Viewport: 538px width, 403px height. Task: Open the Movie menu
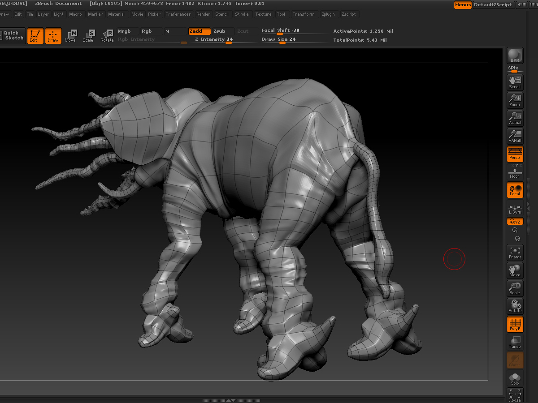[137, 14]
